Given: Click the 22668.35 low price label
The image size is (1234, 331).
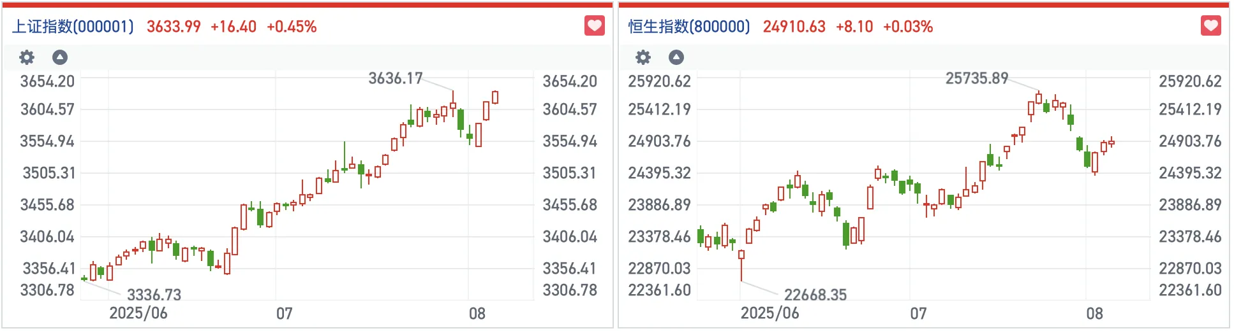Looking at the screenshot, I should coord(815,295).
